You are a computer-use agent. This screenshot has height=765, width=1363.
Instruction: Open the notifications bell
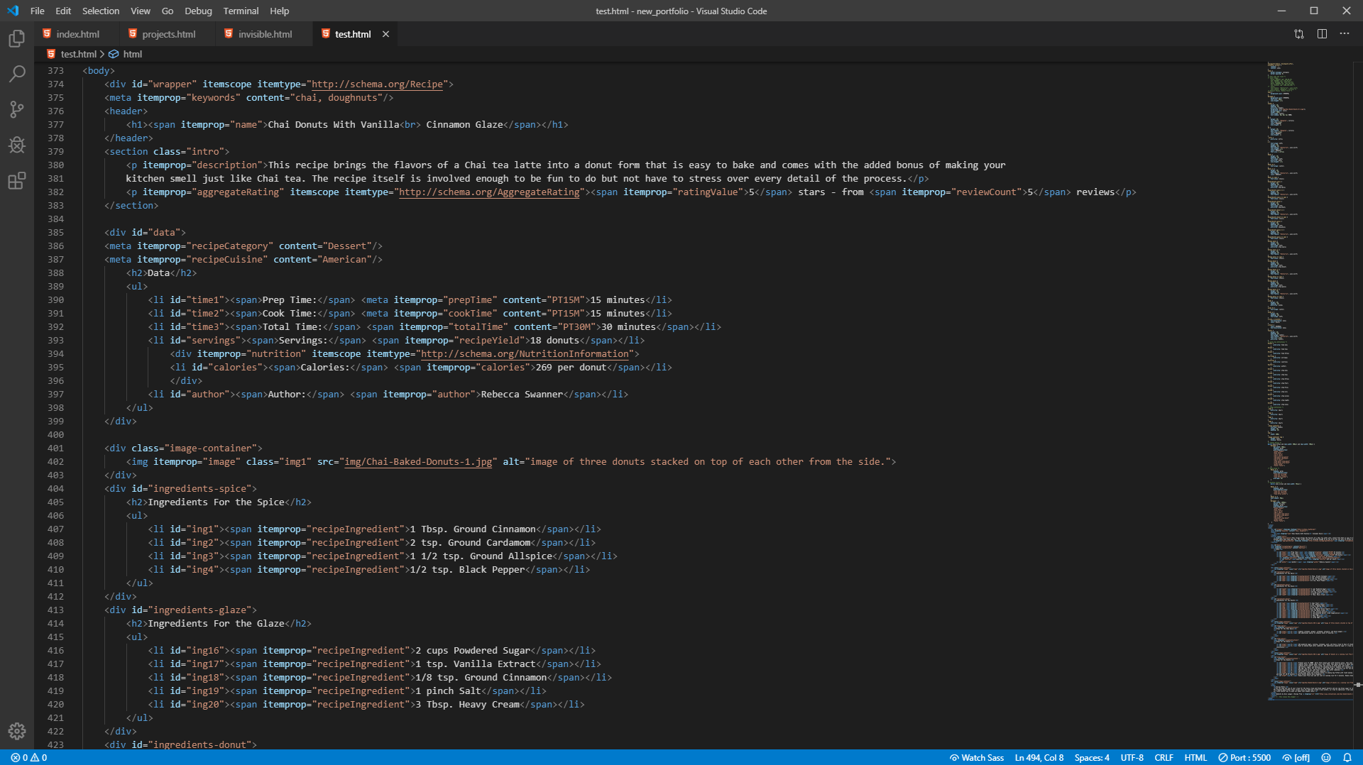1347,757
